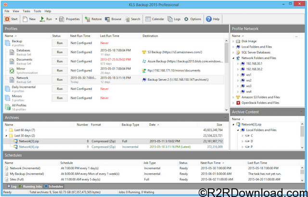Select the Daily Incremental group icon
Image resolution: width=308 pixels, height=197 pixels.
click(x=8, y=89)
